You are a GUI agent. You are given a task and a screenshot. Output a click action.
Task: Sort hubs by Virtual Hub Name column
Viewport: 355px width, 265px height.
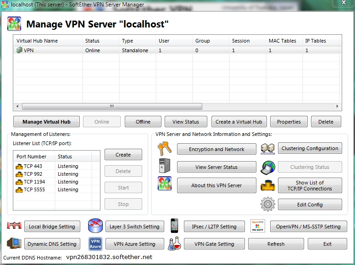48,41
